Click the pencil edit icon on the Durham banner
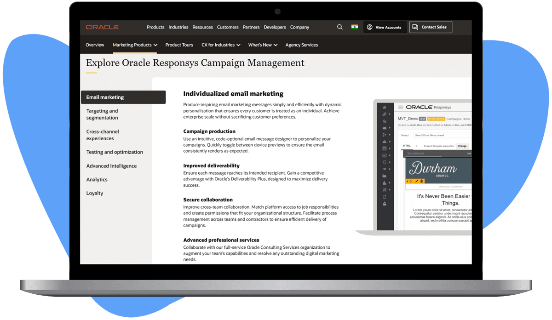 (417, 181)
